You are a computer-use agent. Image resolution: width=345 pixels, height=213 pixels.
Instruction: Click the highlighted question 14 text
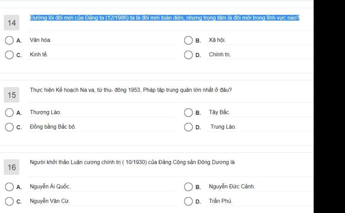tap(164, 18)
